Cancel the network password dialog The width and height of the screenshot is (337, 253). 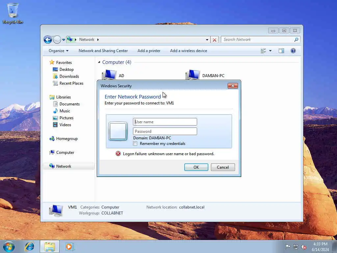223,167
